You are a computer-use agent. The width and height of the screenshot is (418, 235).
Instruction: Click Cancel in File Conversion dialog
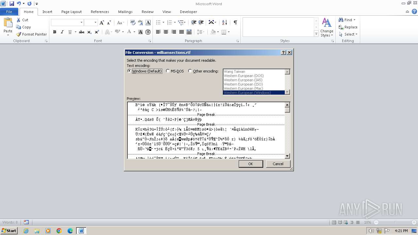tap(278, 164)
